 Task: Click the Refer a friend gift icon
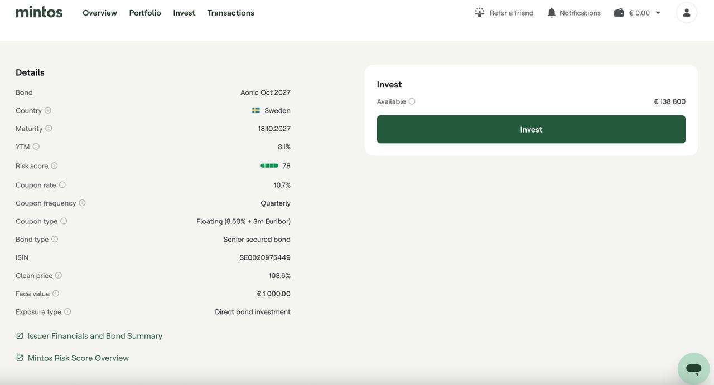point(480,12)
